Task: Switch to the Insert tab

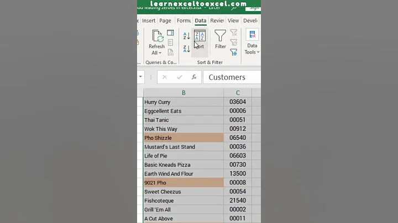Action: [149, 20]
